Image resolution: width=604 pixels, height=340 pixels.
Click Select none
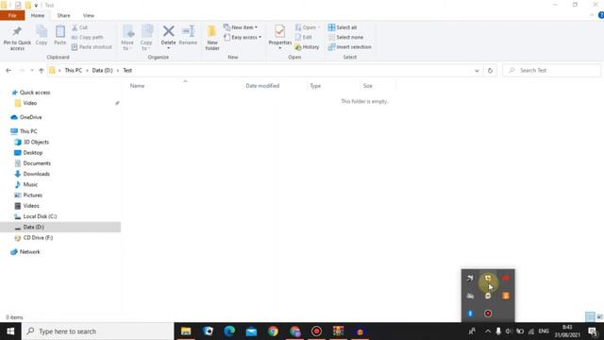click(345, 38)
